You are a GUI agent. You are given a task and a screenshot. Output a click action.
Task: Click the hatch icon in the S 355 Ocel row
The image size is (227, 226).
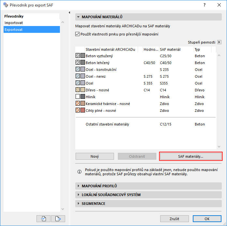(x=78, y=83)
